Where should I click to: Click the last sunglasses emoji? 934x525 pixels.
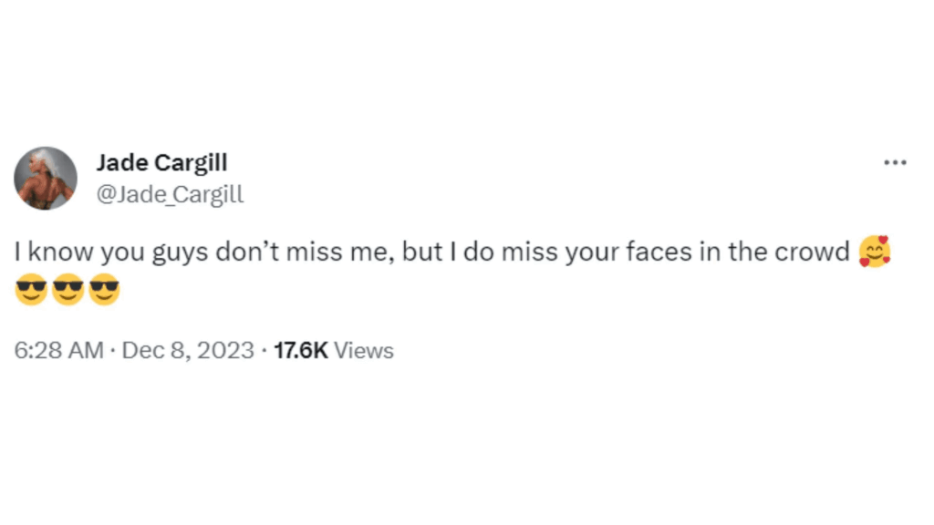click(x=104, y=290)
